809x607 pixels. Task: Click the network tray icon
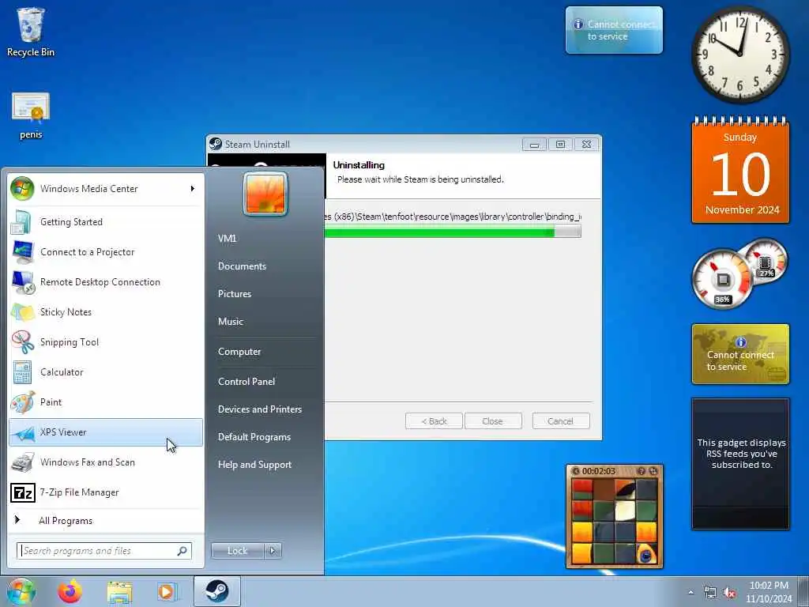click(710, 593)
